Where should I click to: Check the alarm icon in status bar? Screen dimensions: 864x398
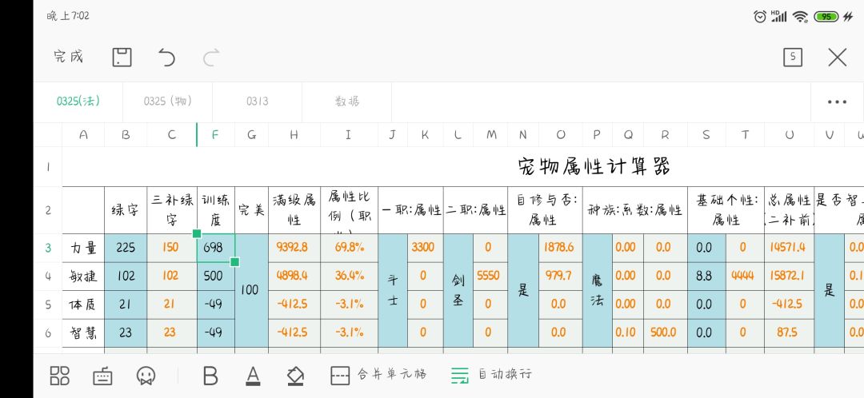(x=760, y=17)
